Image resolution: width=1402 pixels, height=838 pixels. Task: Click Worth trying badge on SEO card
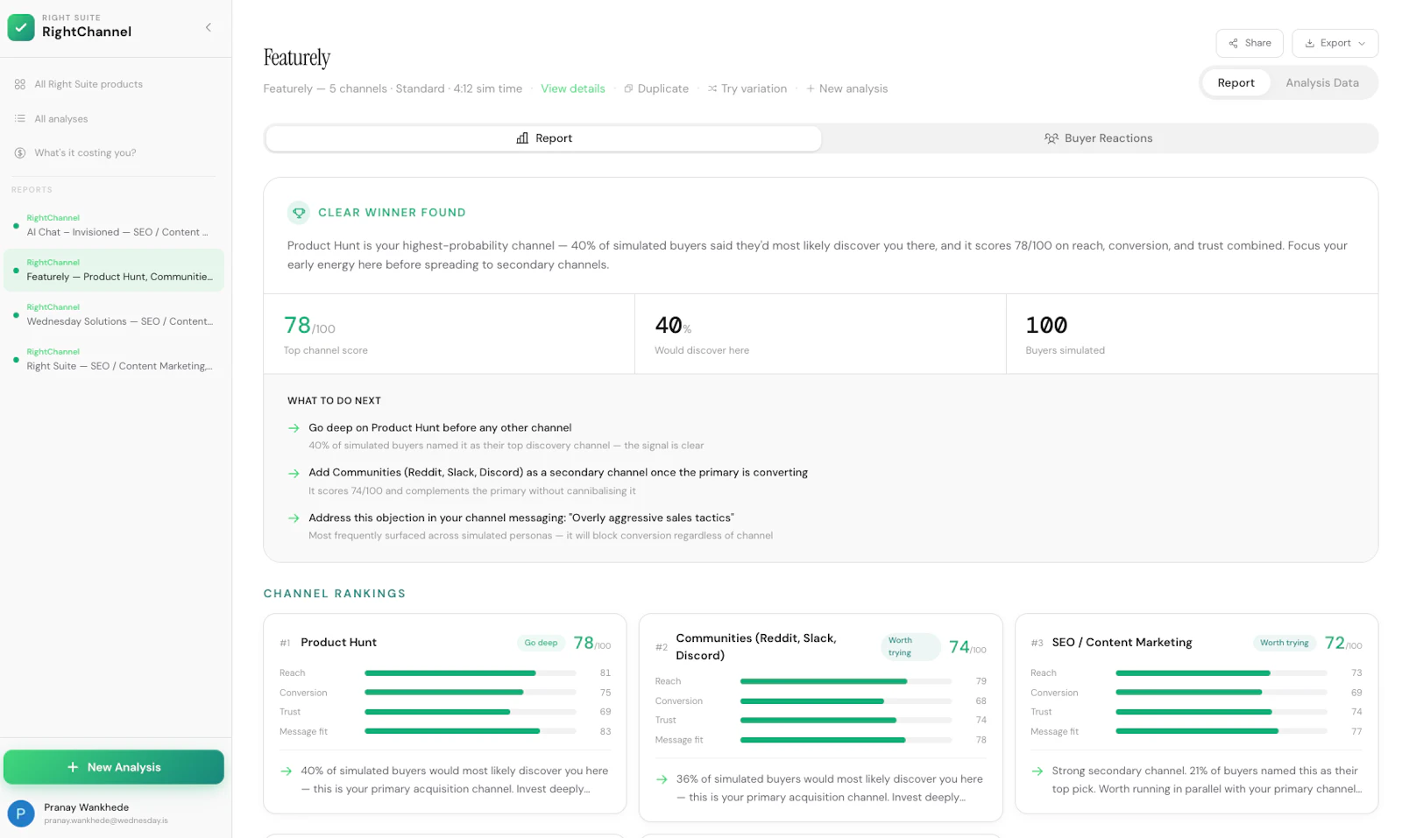pyautogui.click(x=1284, y=643)
